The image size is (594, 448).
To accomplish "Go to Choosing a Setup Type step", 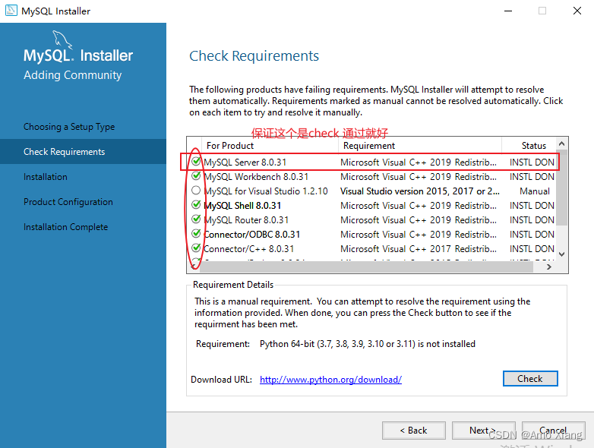I will pos(69,127).
